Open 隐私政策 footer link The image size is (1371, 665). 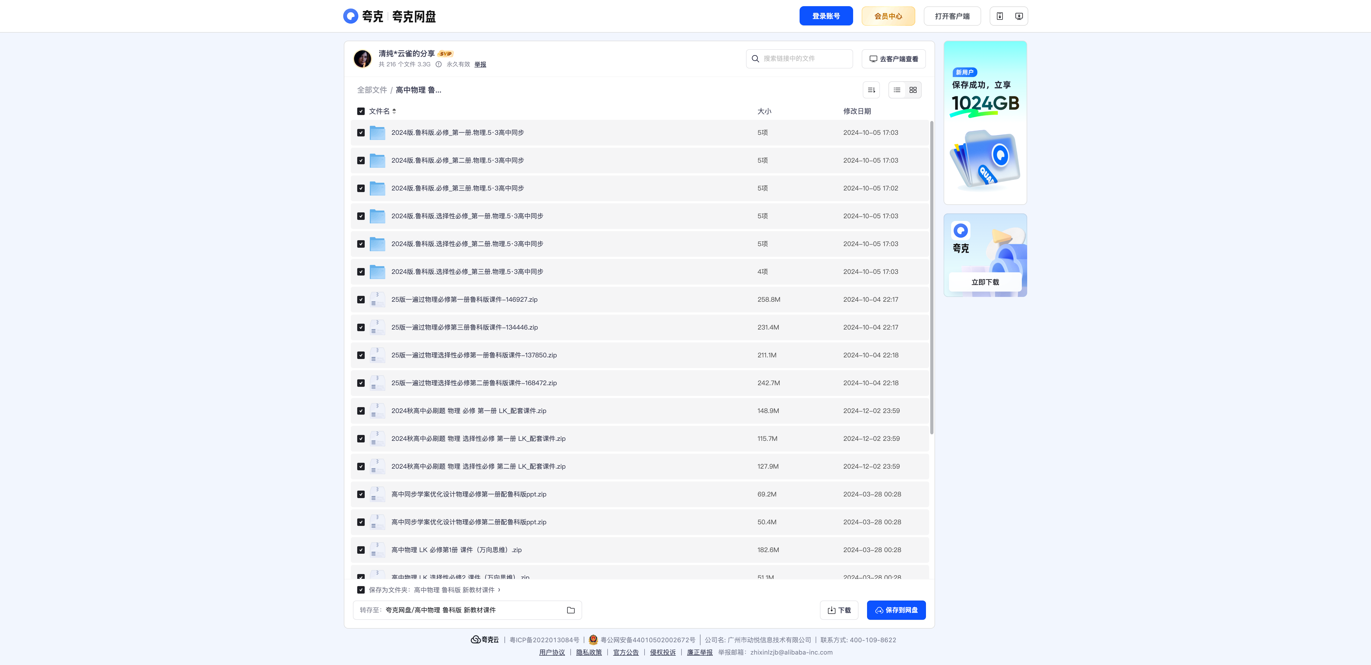pos(589,652)
